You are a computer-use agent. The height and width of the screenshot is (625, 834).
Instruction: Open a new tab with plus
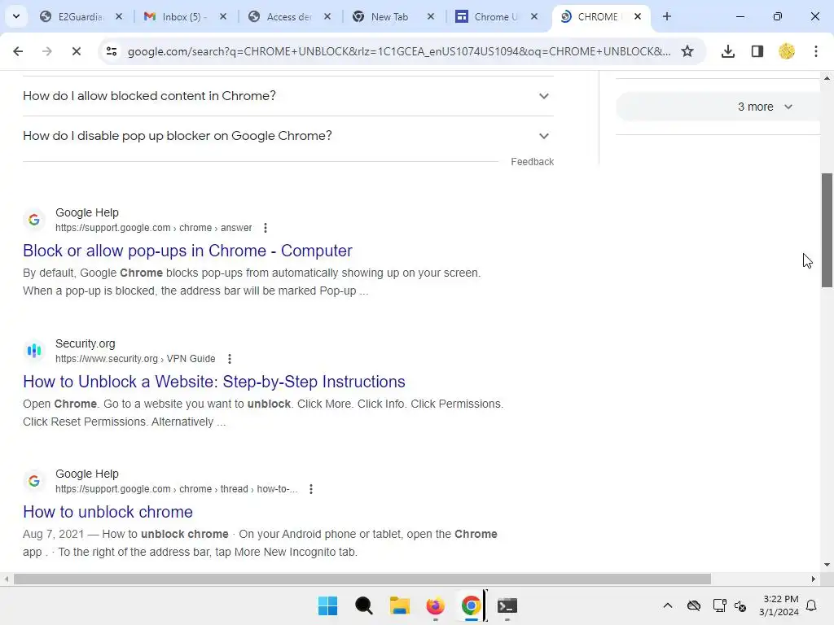[x=666, y=16]
